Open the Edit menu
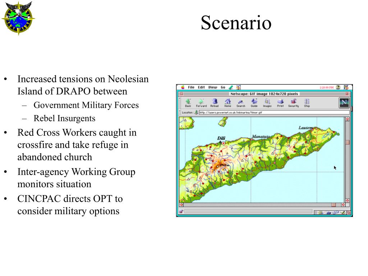The width and height of the screenshot is (368, 276). pos(201,87)
